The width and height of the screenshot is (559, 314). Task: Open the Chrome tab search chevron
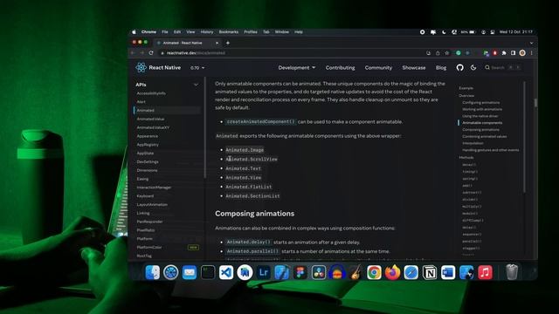tap(532, 43)
